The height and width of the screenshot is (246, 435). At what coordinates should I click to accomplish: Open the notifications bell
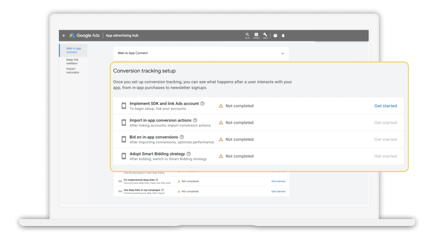click(x=283, y=36)
